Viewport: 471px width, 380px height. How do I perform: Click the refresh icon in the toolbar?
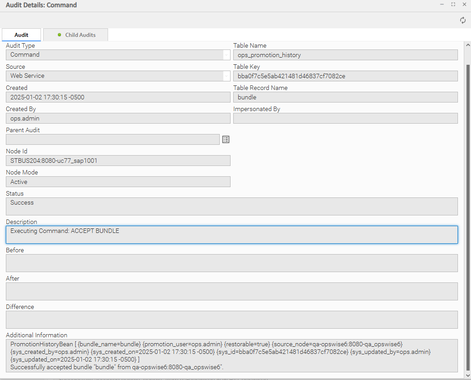(462, 20)
